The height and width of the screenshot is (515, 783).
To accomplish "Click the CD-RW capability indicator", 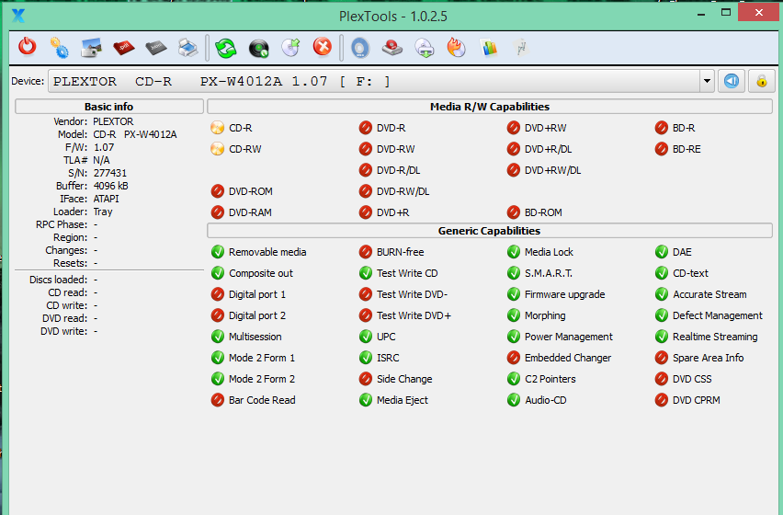I will [x=217, y=149].
